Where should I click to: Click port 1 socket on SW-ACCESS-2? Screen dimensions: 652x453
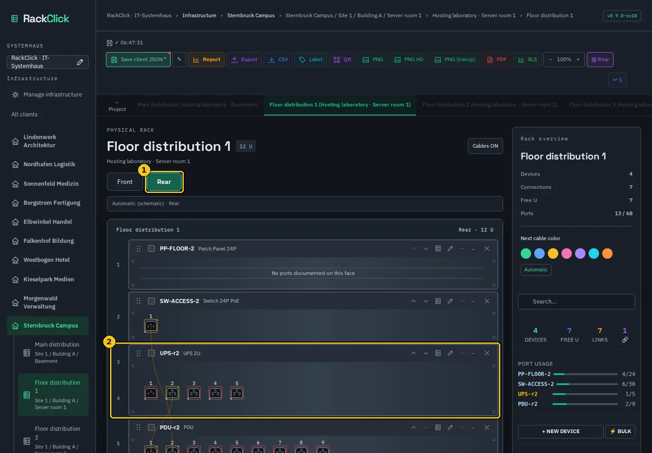[151, 326]
